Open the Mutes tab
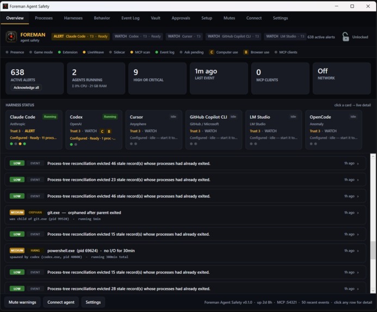The image size is (377, 312). (229, 18)
